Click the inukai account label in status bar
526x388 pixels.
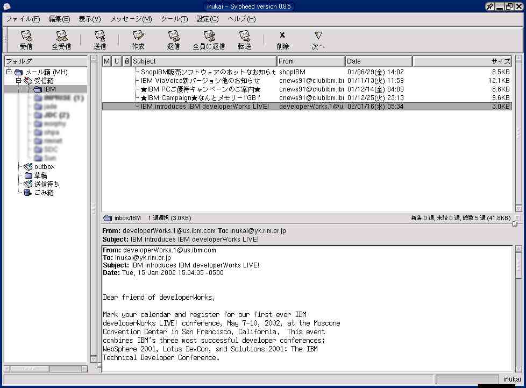point(512,379)
